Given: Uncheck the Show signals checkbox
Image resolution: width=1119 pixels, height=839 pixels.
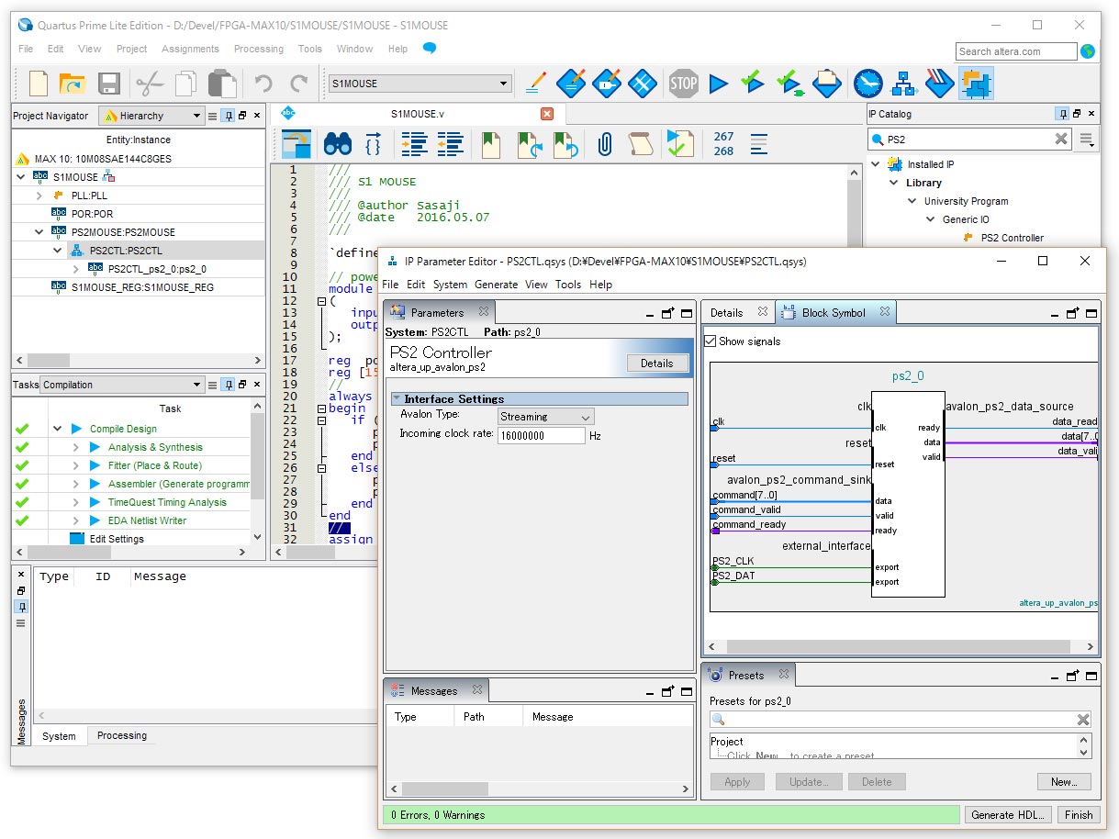Looking at the screenshot, I should tap(711, 341).
